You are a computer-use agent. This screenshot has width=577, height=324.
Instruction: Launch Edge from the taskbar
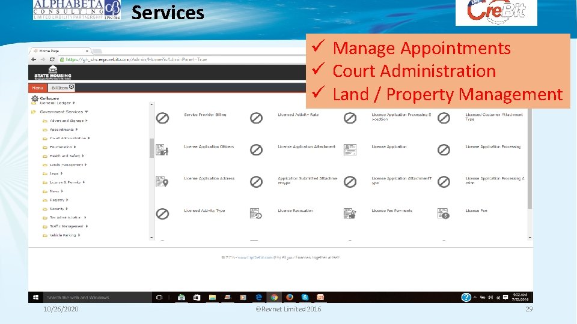coord(258,297)
